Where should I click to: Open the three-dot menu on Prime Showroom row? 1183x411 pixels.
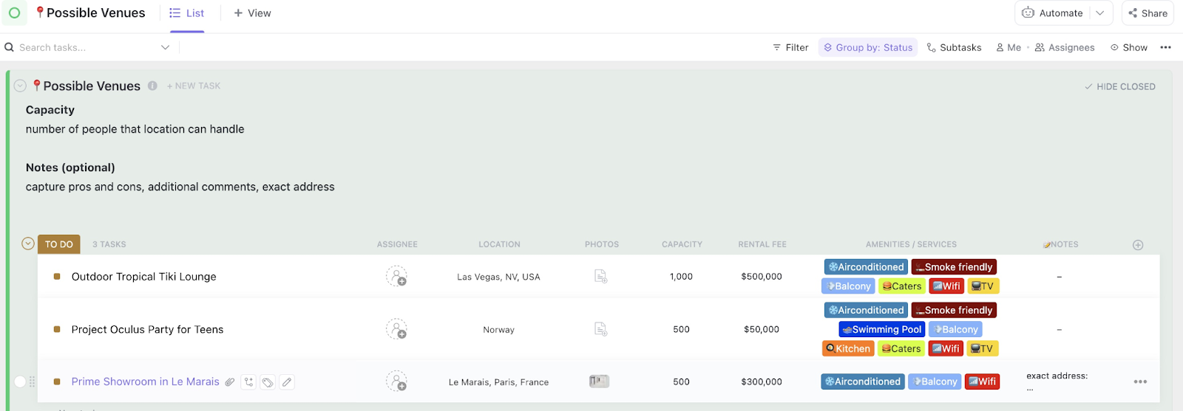1140,382
